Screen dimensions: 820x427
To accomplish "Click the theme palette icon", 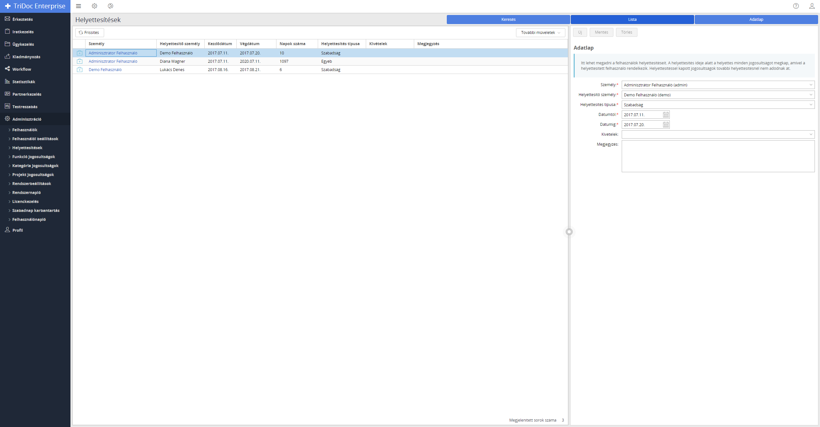I will (111, 6).
